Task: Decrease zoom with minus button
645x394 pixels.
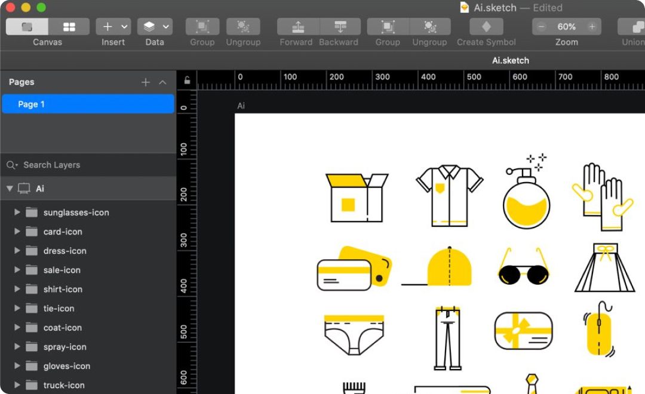Action: pyautogui.click(x=542, y=27)
